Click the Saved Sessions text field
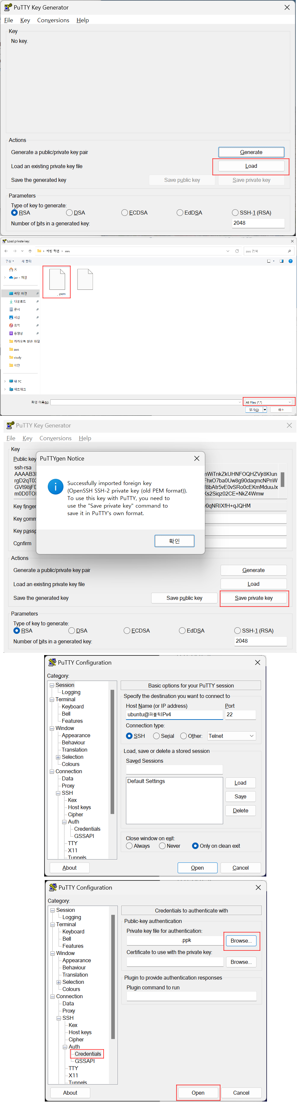This screenshot has width=301, height=1112. [174, 769]
